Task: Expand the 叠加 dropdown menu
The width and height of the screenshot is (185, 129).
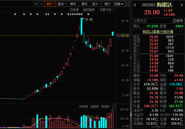Action: click(x=62, y=4)
